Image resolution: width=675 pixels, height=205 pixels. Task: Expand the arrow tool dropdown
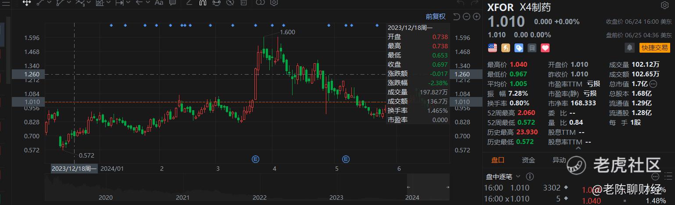click(x=148, y=2)
